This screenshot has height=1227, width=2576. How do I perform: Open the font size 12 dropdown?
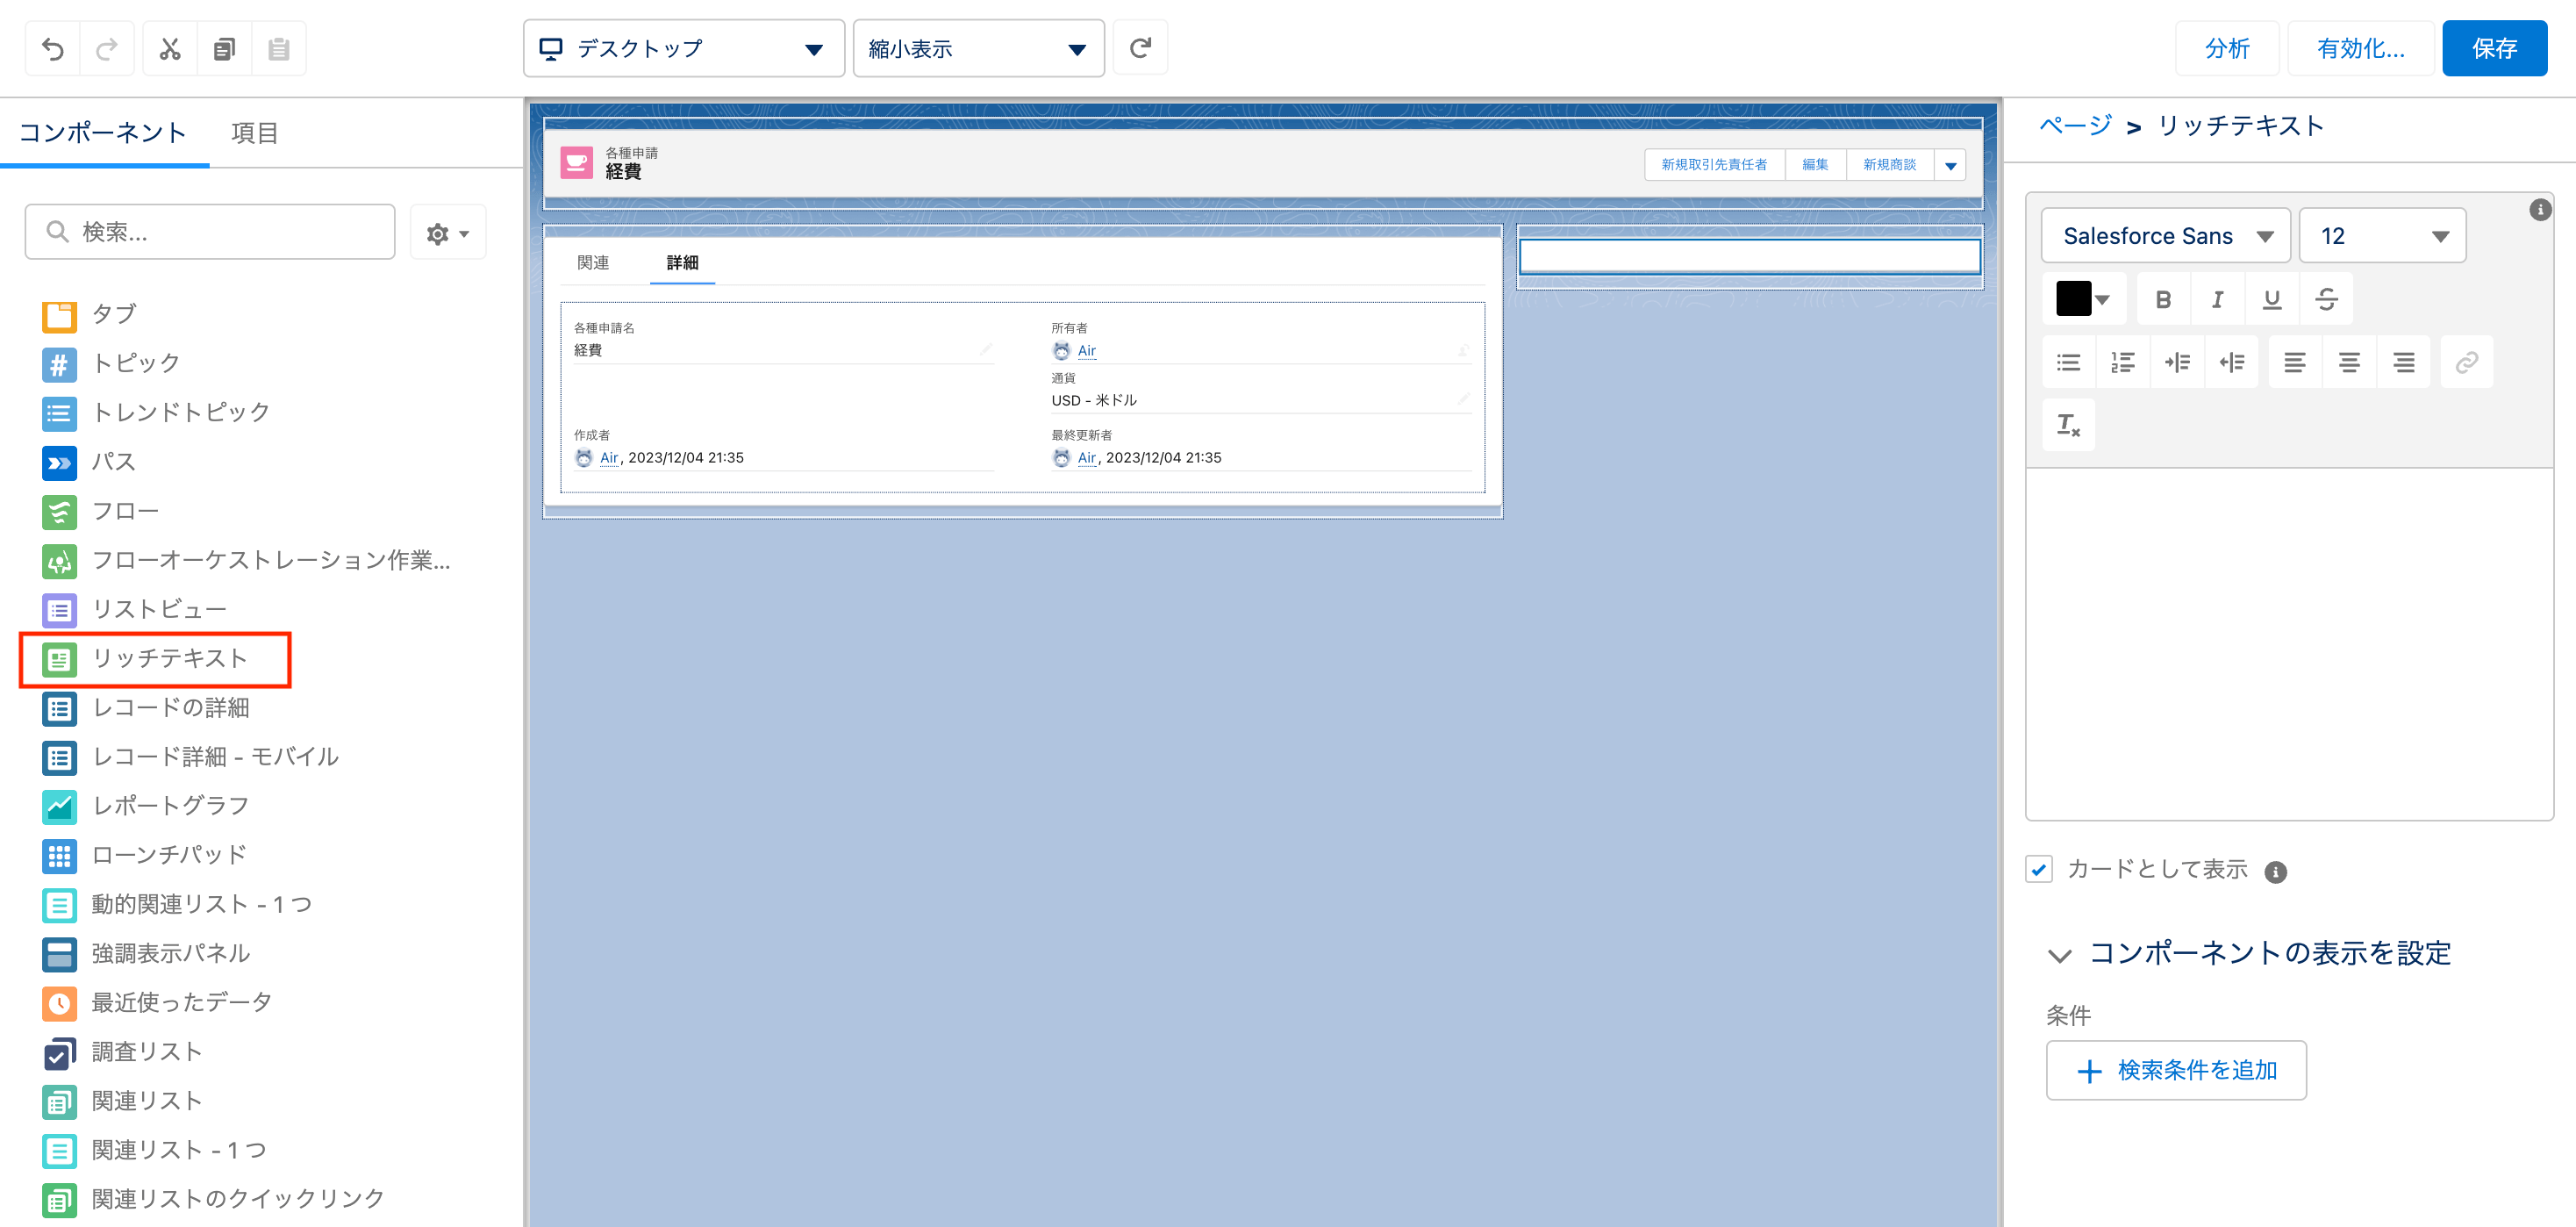[2382, 236]
